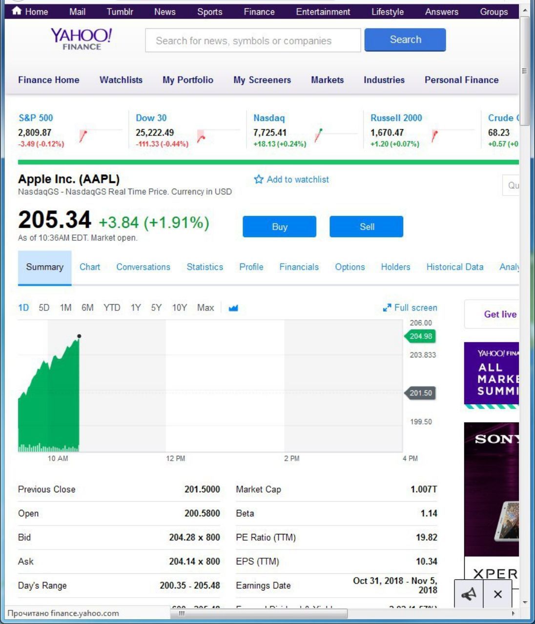Select the YTD chart range

pyautogui.click(x=112, y=308)
